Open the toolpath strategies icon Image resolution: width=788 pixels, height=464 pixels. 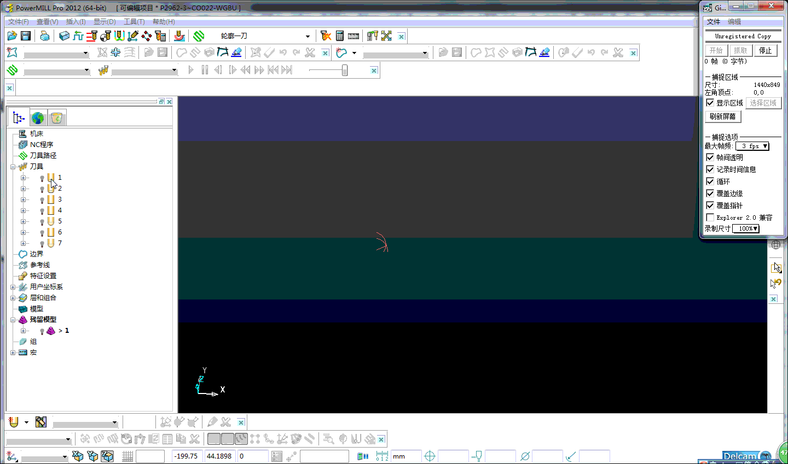(x=199, y=36)
